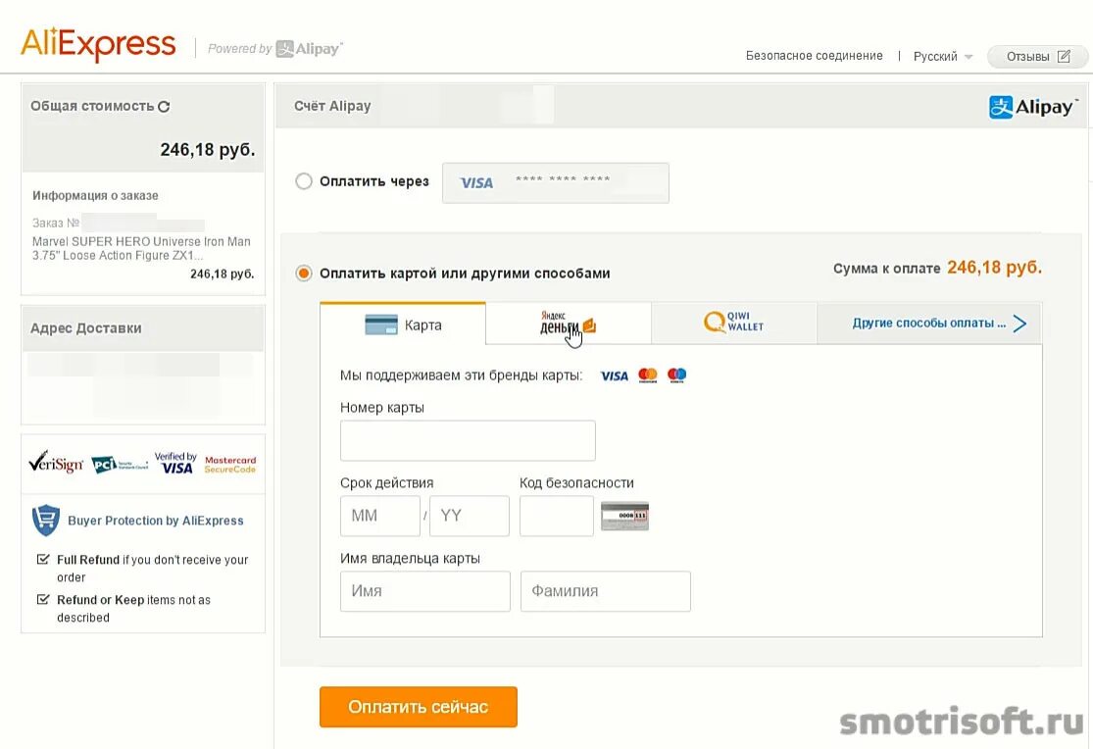Image resolution: width=1093 pixels, height=749 pixels.
Task: Click the Адрес Доставки heading
Action: 85,327
